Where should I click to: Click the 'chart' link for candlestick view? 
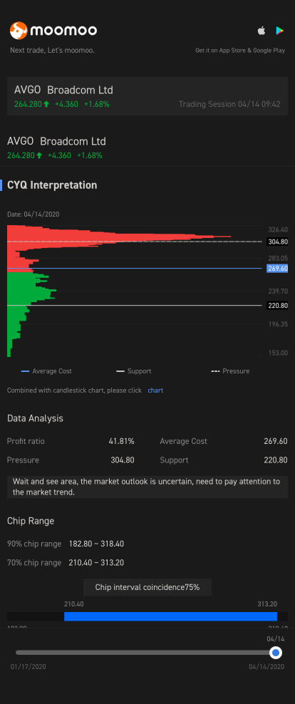[155, 390]
